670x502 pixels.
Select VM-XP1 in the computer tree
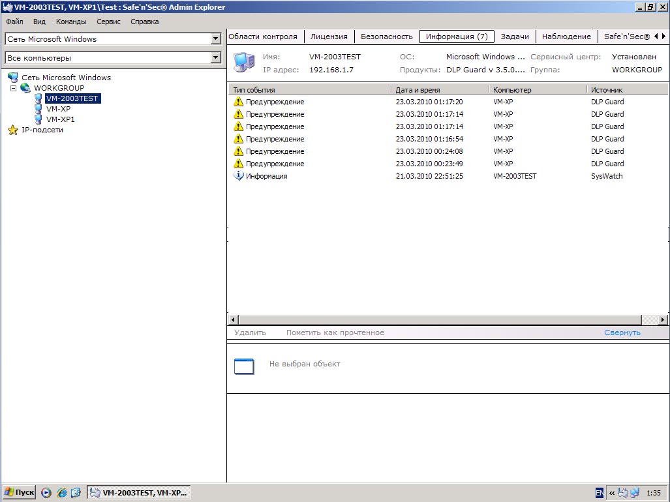coord(60,119)
